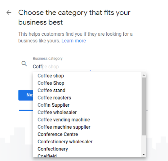Click the blue Next button

26,95
